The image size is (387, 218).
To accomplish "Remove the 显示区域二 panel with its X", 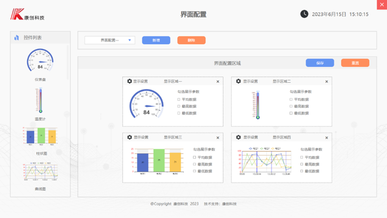I will (327, 81).
